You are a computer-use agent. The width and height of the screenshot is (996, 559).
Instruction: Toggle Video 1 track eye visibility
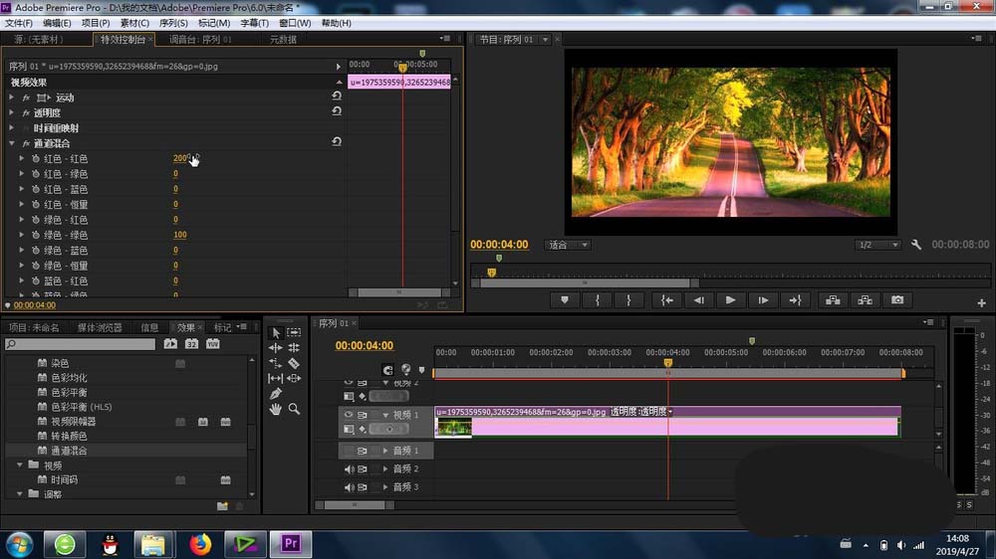pos(348,415)
